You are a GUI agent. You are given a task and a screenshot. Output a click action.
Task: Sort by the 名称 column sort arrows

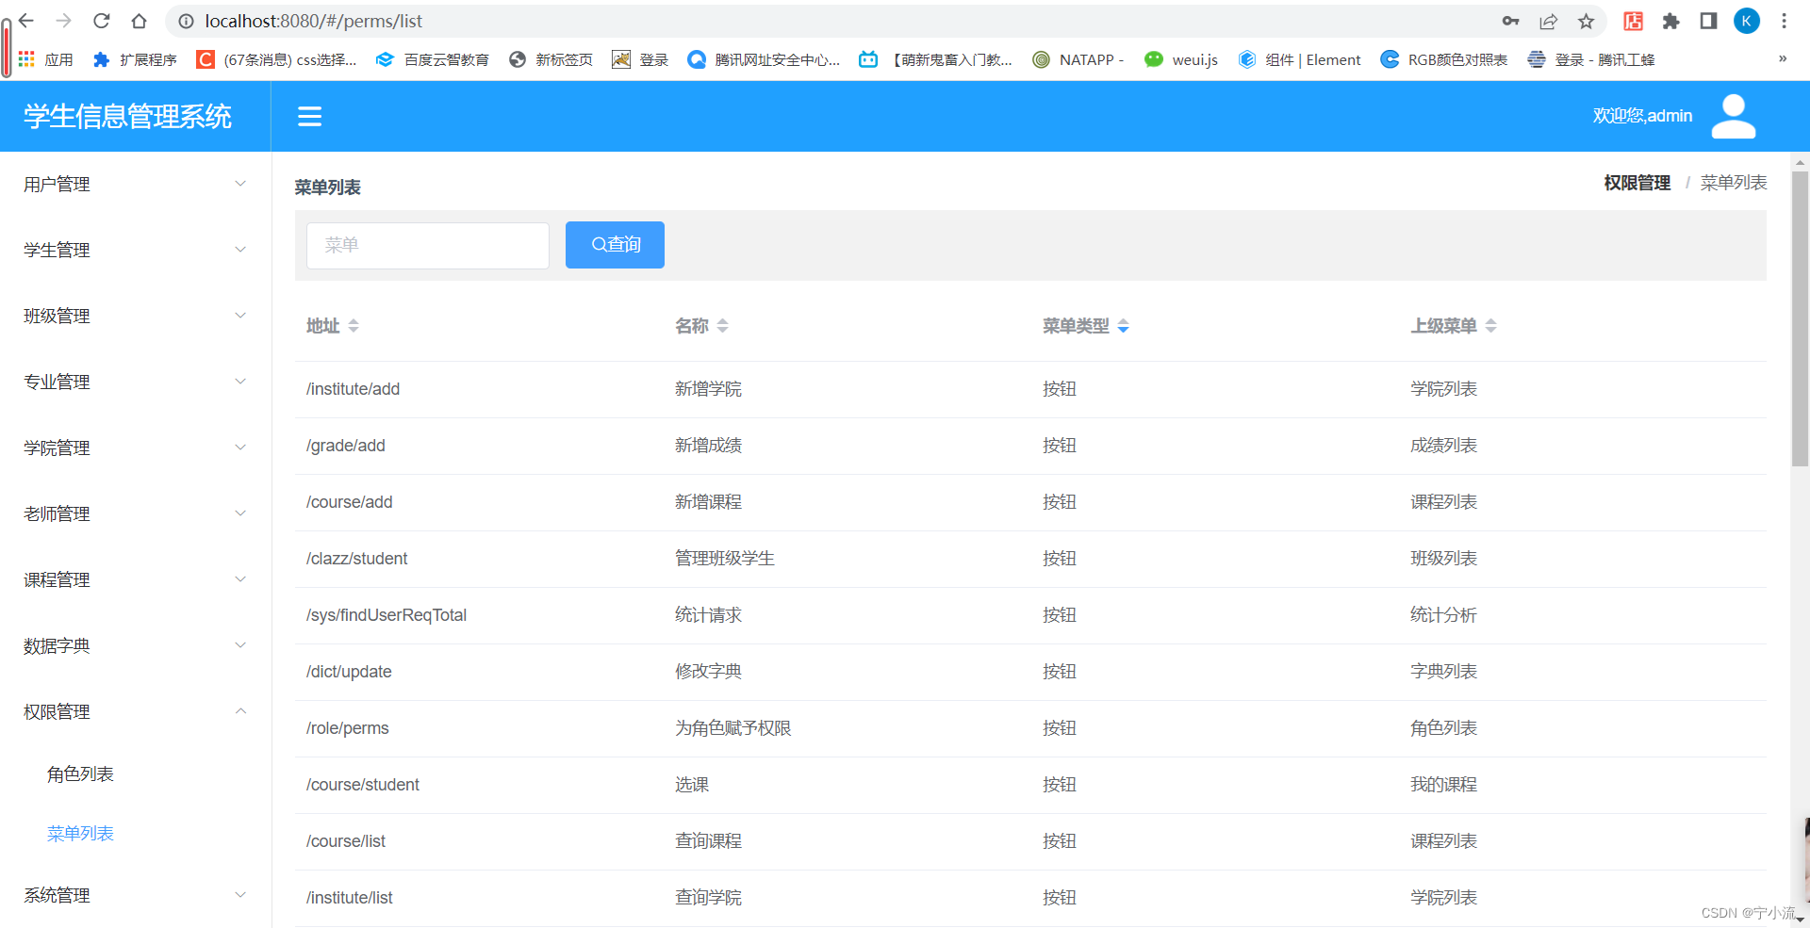pyautogui.click(x=723, y=326)
